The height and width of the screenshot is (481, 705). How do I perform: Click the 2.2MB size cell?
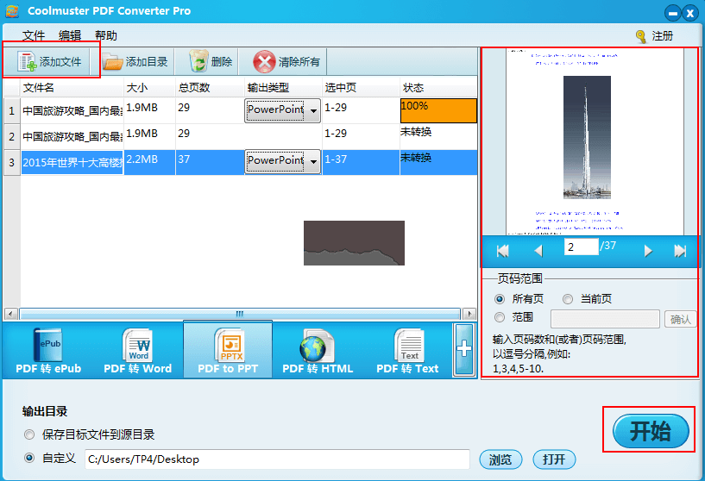click(x=149, y=162)
